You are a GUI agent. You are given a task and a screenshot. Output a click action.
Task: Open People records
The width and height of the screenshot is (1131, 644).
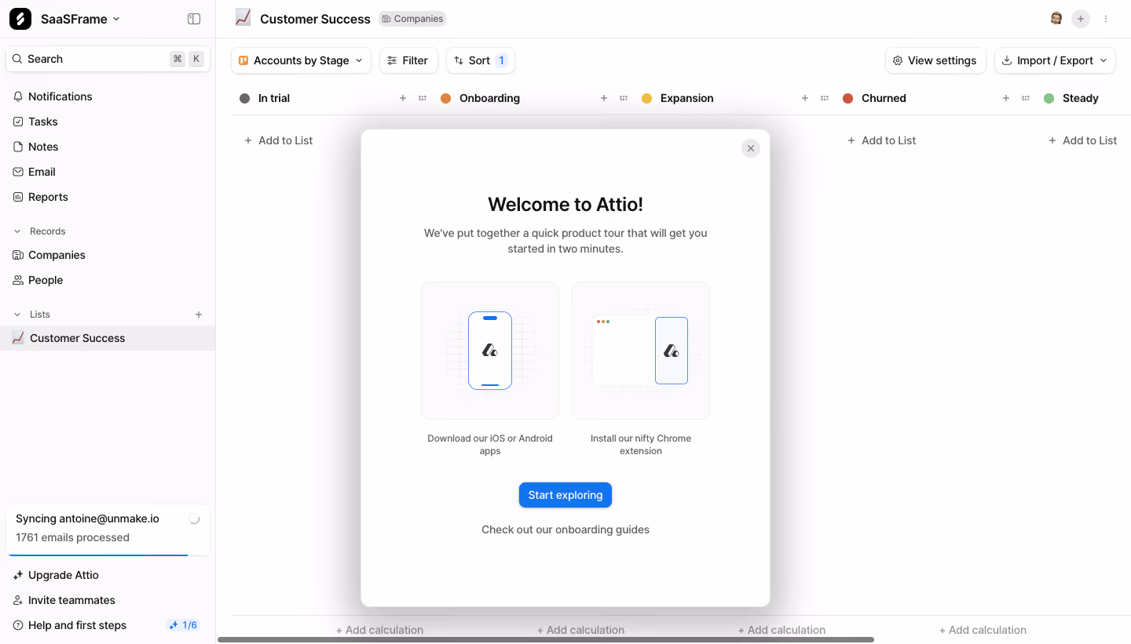pos(108,280)
